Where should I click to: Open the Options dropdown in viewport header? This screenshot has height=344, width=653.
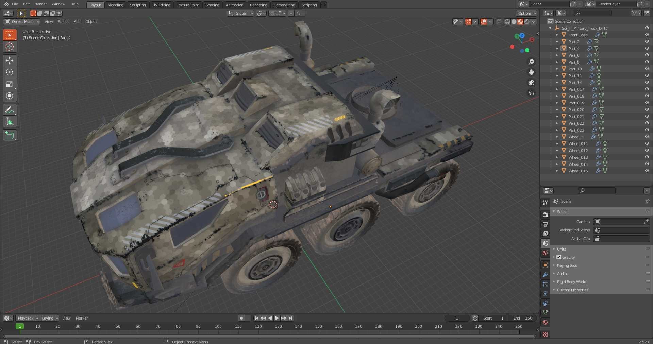[526, 13]
